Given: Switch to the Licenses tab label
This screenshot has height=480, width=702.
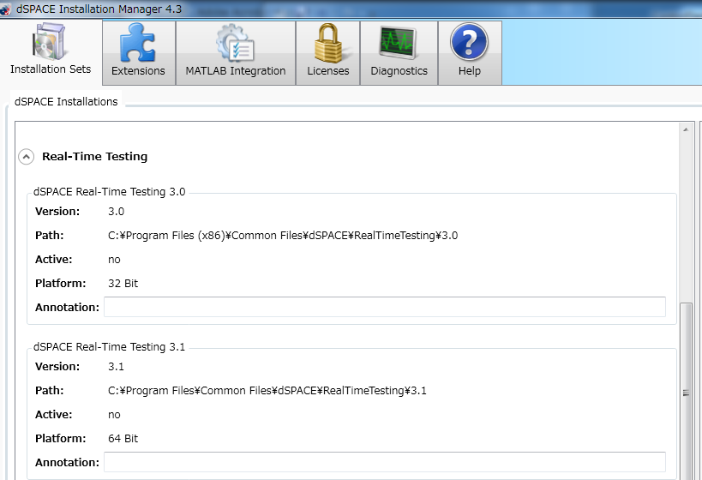Looking at the screenshot, I should 327,71.
